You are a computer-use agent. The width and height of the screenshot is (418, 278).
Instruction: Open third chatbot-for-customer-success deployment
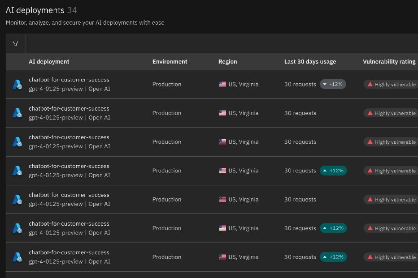[x=69, y=137]
